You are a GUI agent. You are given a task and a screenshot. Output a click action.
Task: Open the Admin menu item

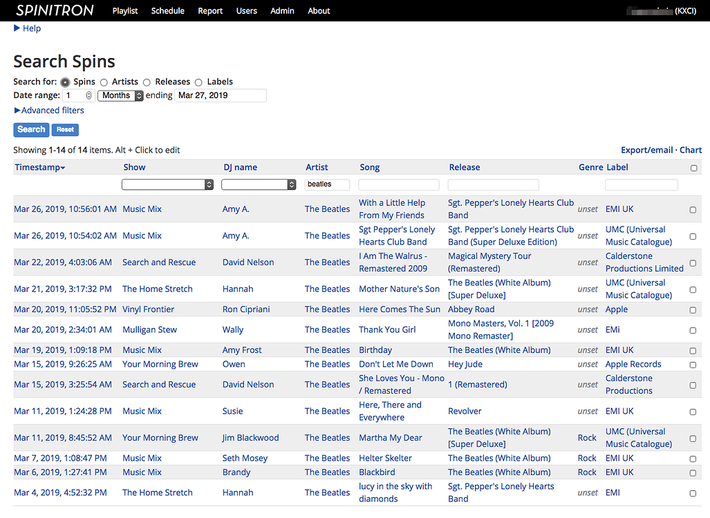[282, 10]
